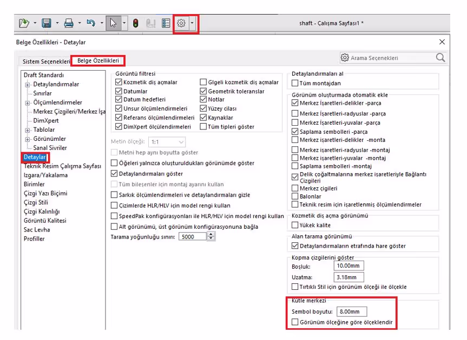
Task: Click the Tarama yoğunluğu sınırı 5000 field
Action: (193, 237)
